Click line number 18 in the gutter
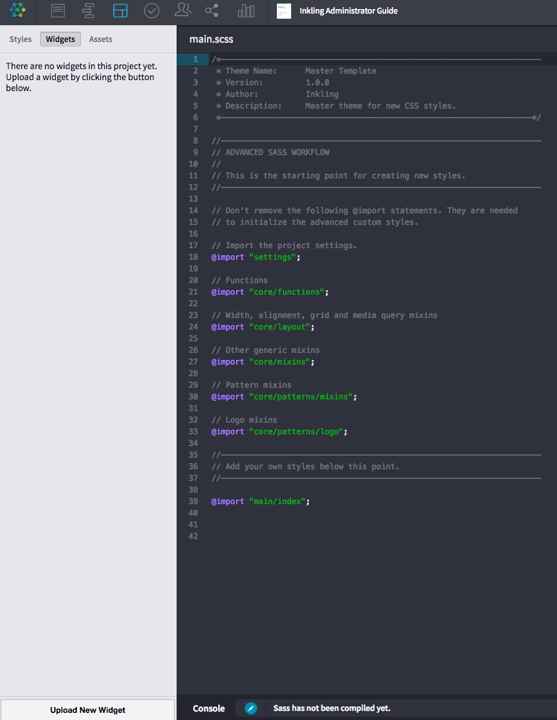Viewport: 557px width, 720px height. point(193,257)
